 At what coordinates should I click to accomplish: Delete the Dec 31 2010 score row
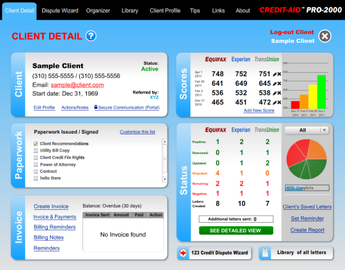click(279, 102)
